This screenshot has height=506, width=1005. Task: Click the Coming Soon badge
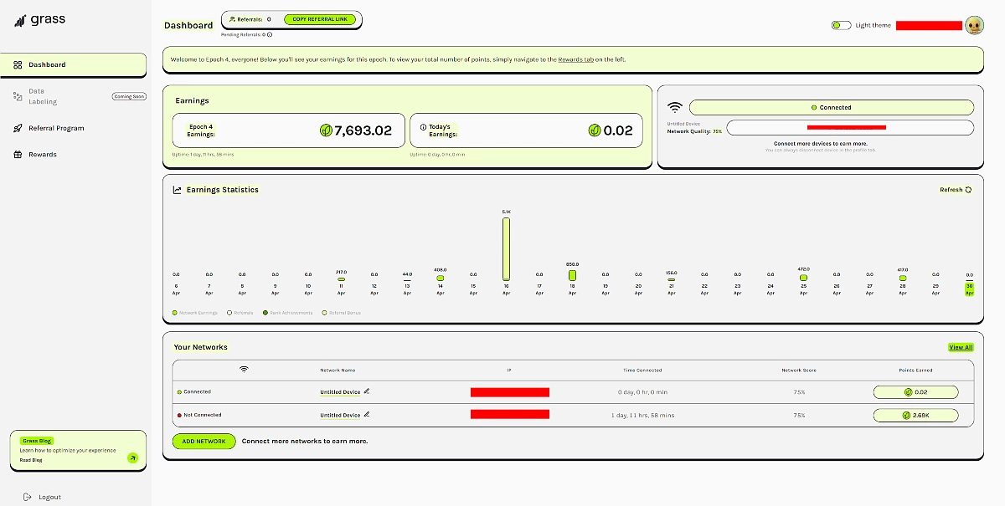pyautogui.click(x=129, y=96)
